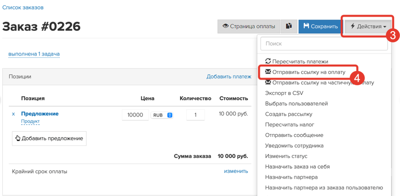Image resolution: width=400 pixels, height=196 pixels.
Task: Open the выполнена 1 задача link
Action: 34,54
